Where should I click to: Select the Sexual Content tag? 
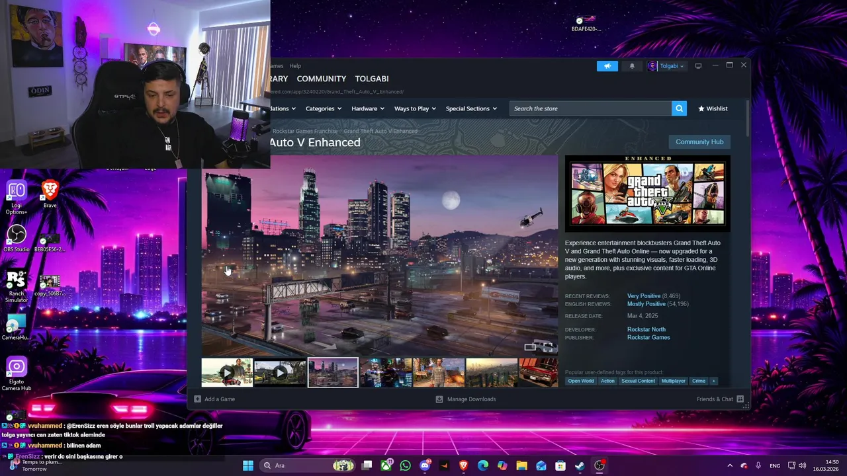(x=638, y=381)
